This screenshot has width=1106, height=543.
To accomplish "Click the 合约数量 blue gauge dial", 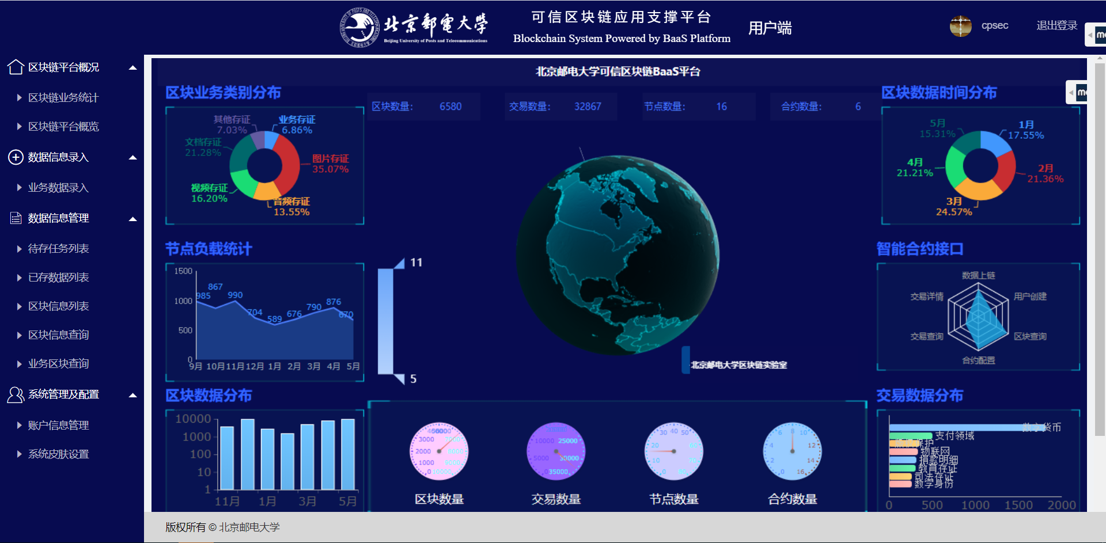I will coord(792,451).
